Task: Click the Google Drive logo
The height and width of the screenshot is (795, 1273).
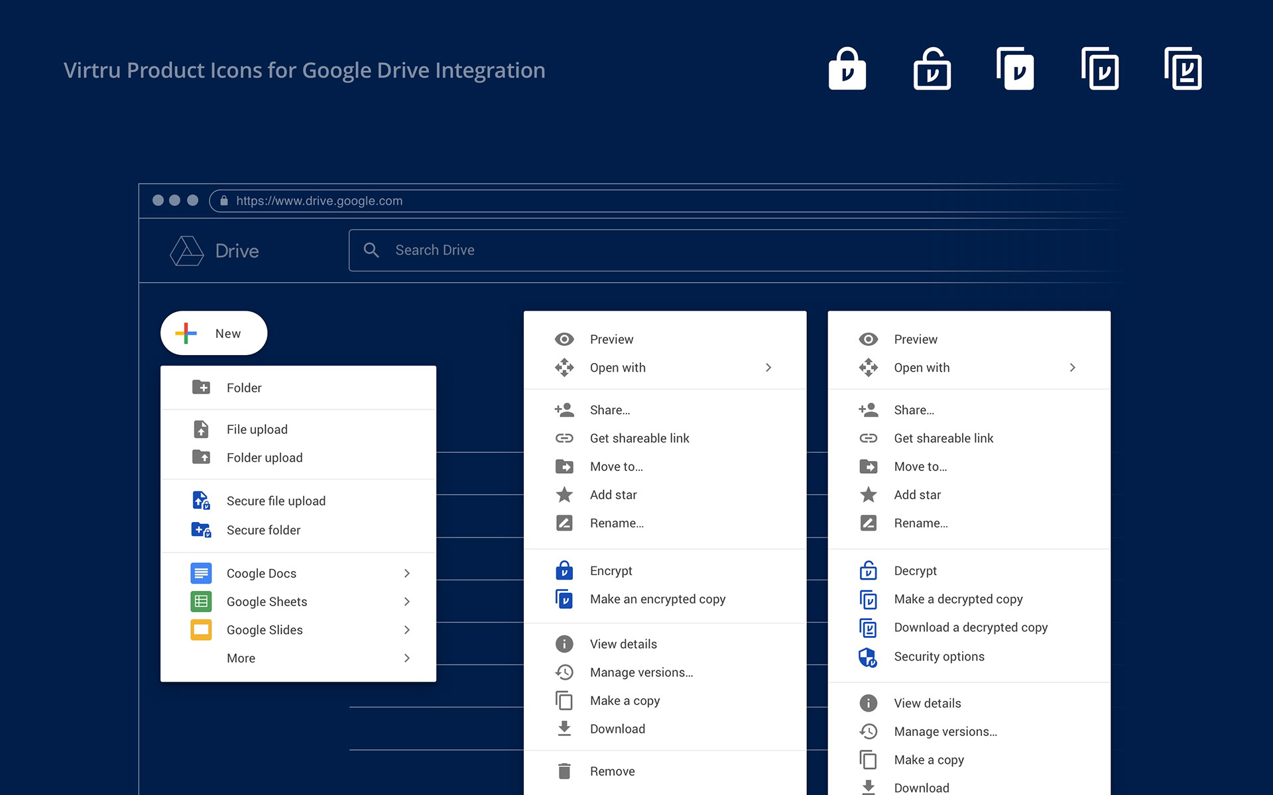Action: click(x=186, y=250)
